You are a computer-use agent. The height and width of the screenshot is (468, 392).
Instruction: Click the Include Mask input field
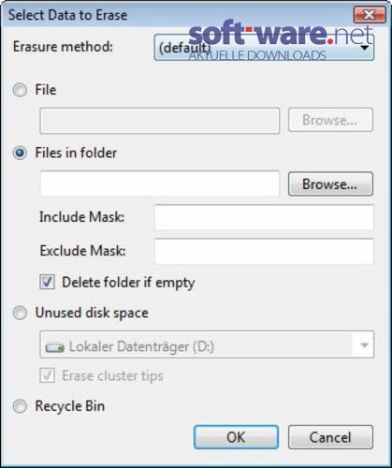point(264,217)
